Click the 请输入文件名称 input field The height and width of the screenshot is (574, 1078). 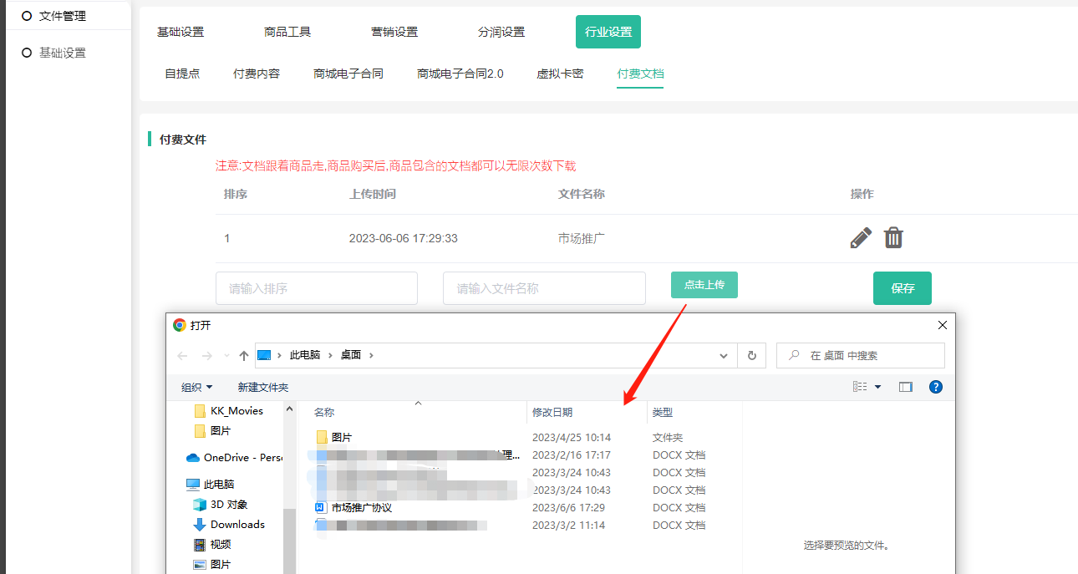click(x=544, y=288)
